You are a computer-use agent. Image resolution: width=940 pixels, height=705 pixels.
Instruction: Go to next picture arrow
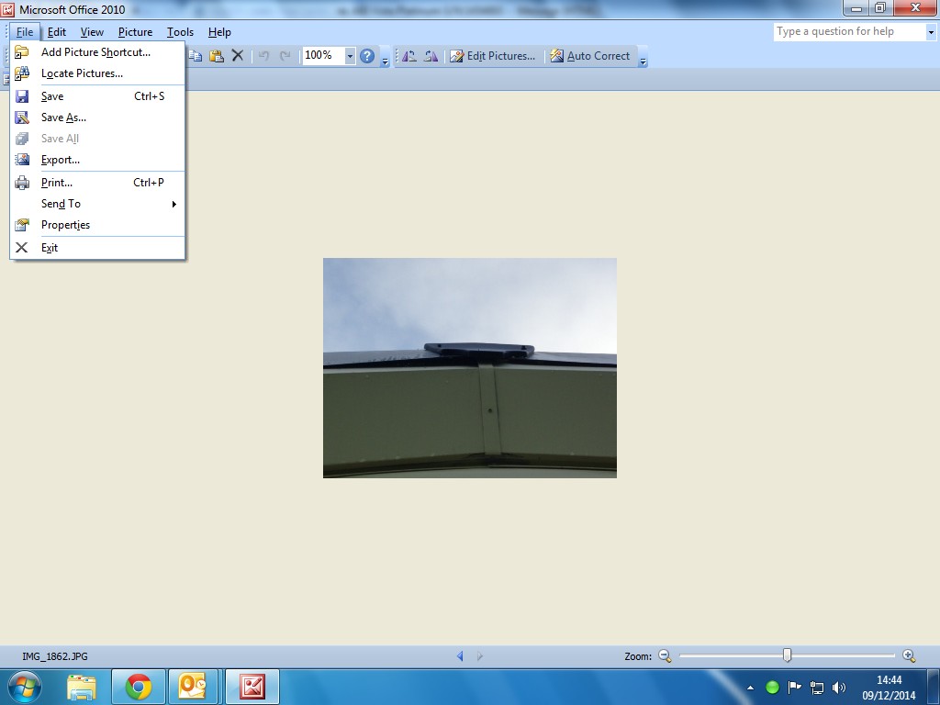click(x=479, y=656)
